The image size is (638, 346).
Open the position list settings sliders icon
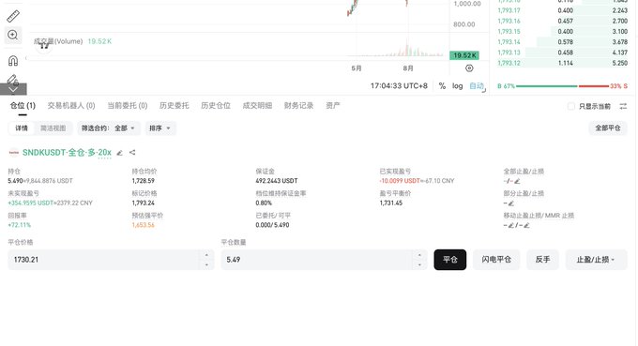(623, 106)
